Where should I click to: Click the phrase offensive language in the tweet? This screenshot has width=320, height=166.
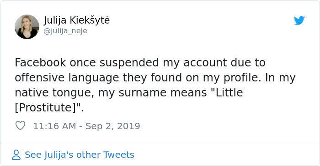coord(67,78)
